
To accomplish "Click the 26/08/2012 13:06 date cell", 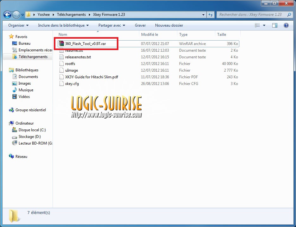I will (x=155, y=84).
